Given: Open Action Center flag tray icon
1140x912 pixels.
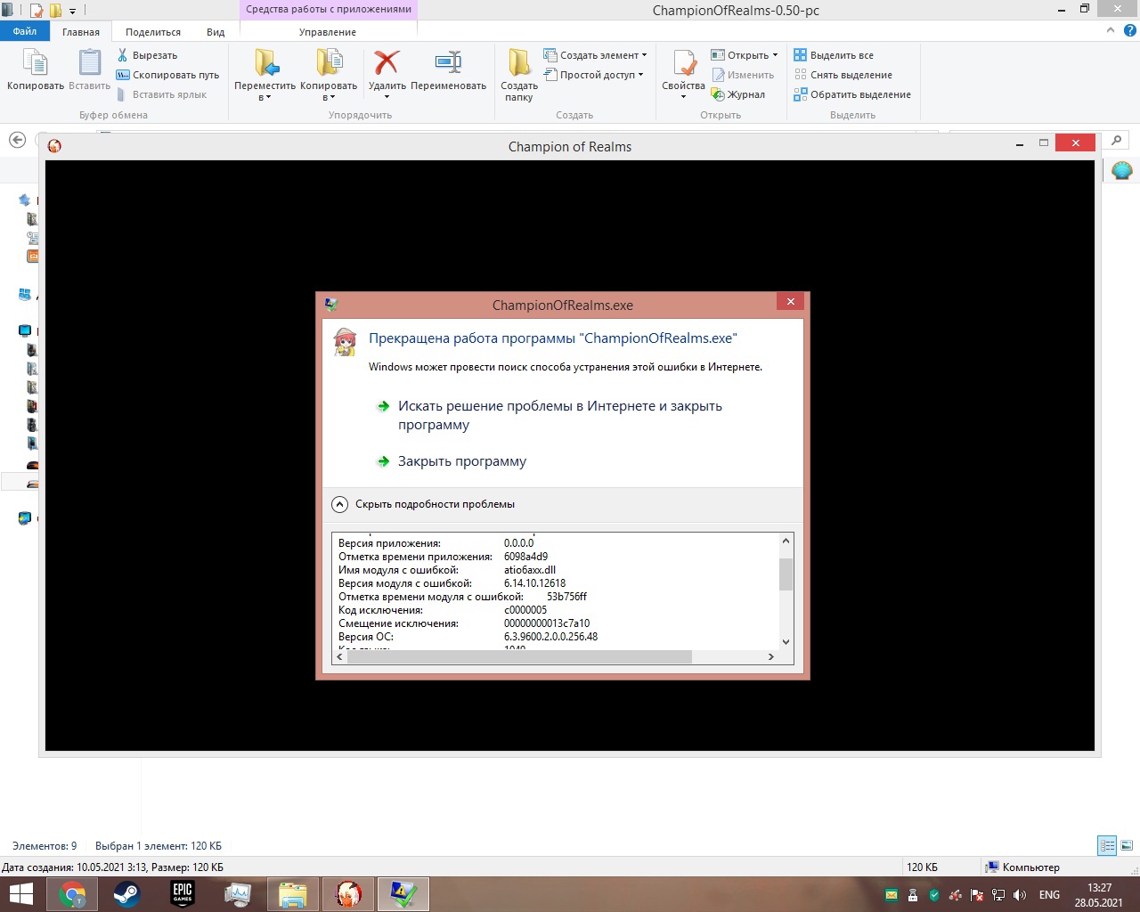Looking at the screenshot, I should pos(977,895).
